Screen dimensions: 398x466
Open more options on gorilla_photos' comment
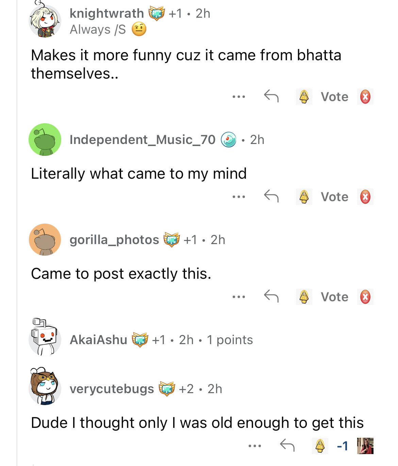pos(238,297)
